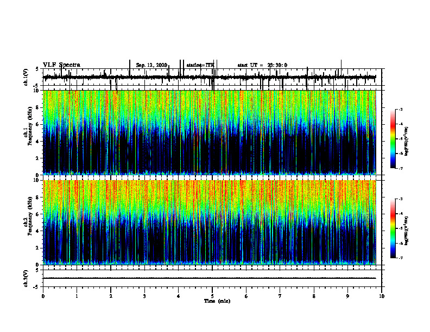
Task: Click time axis tick label "8"
Action: point(314,296)
